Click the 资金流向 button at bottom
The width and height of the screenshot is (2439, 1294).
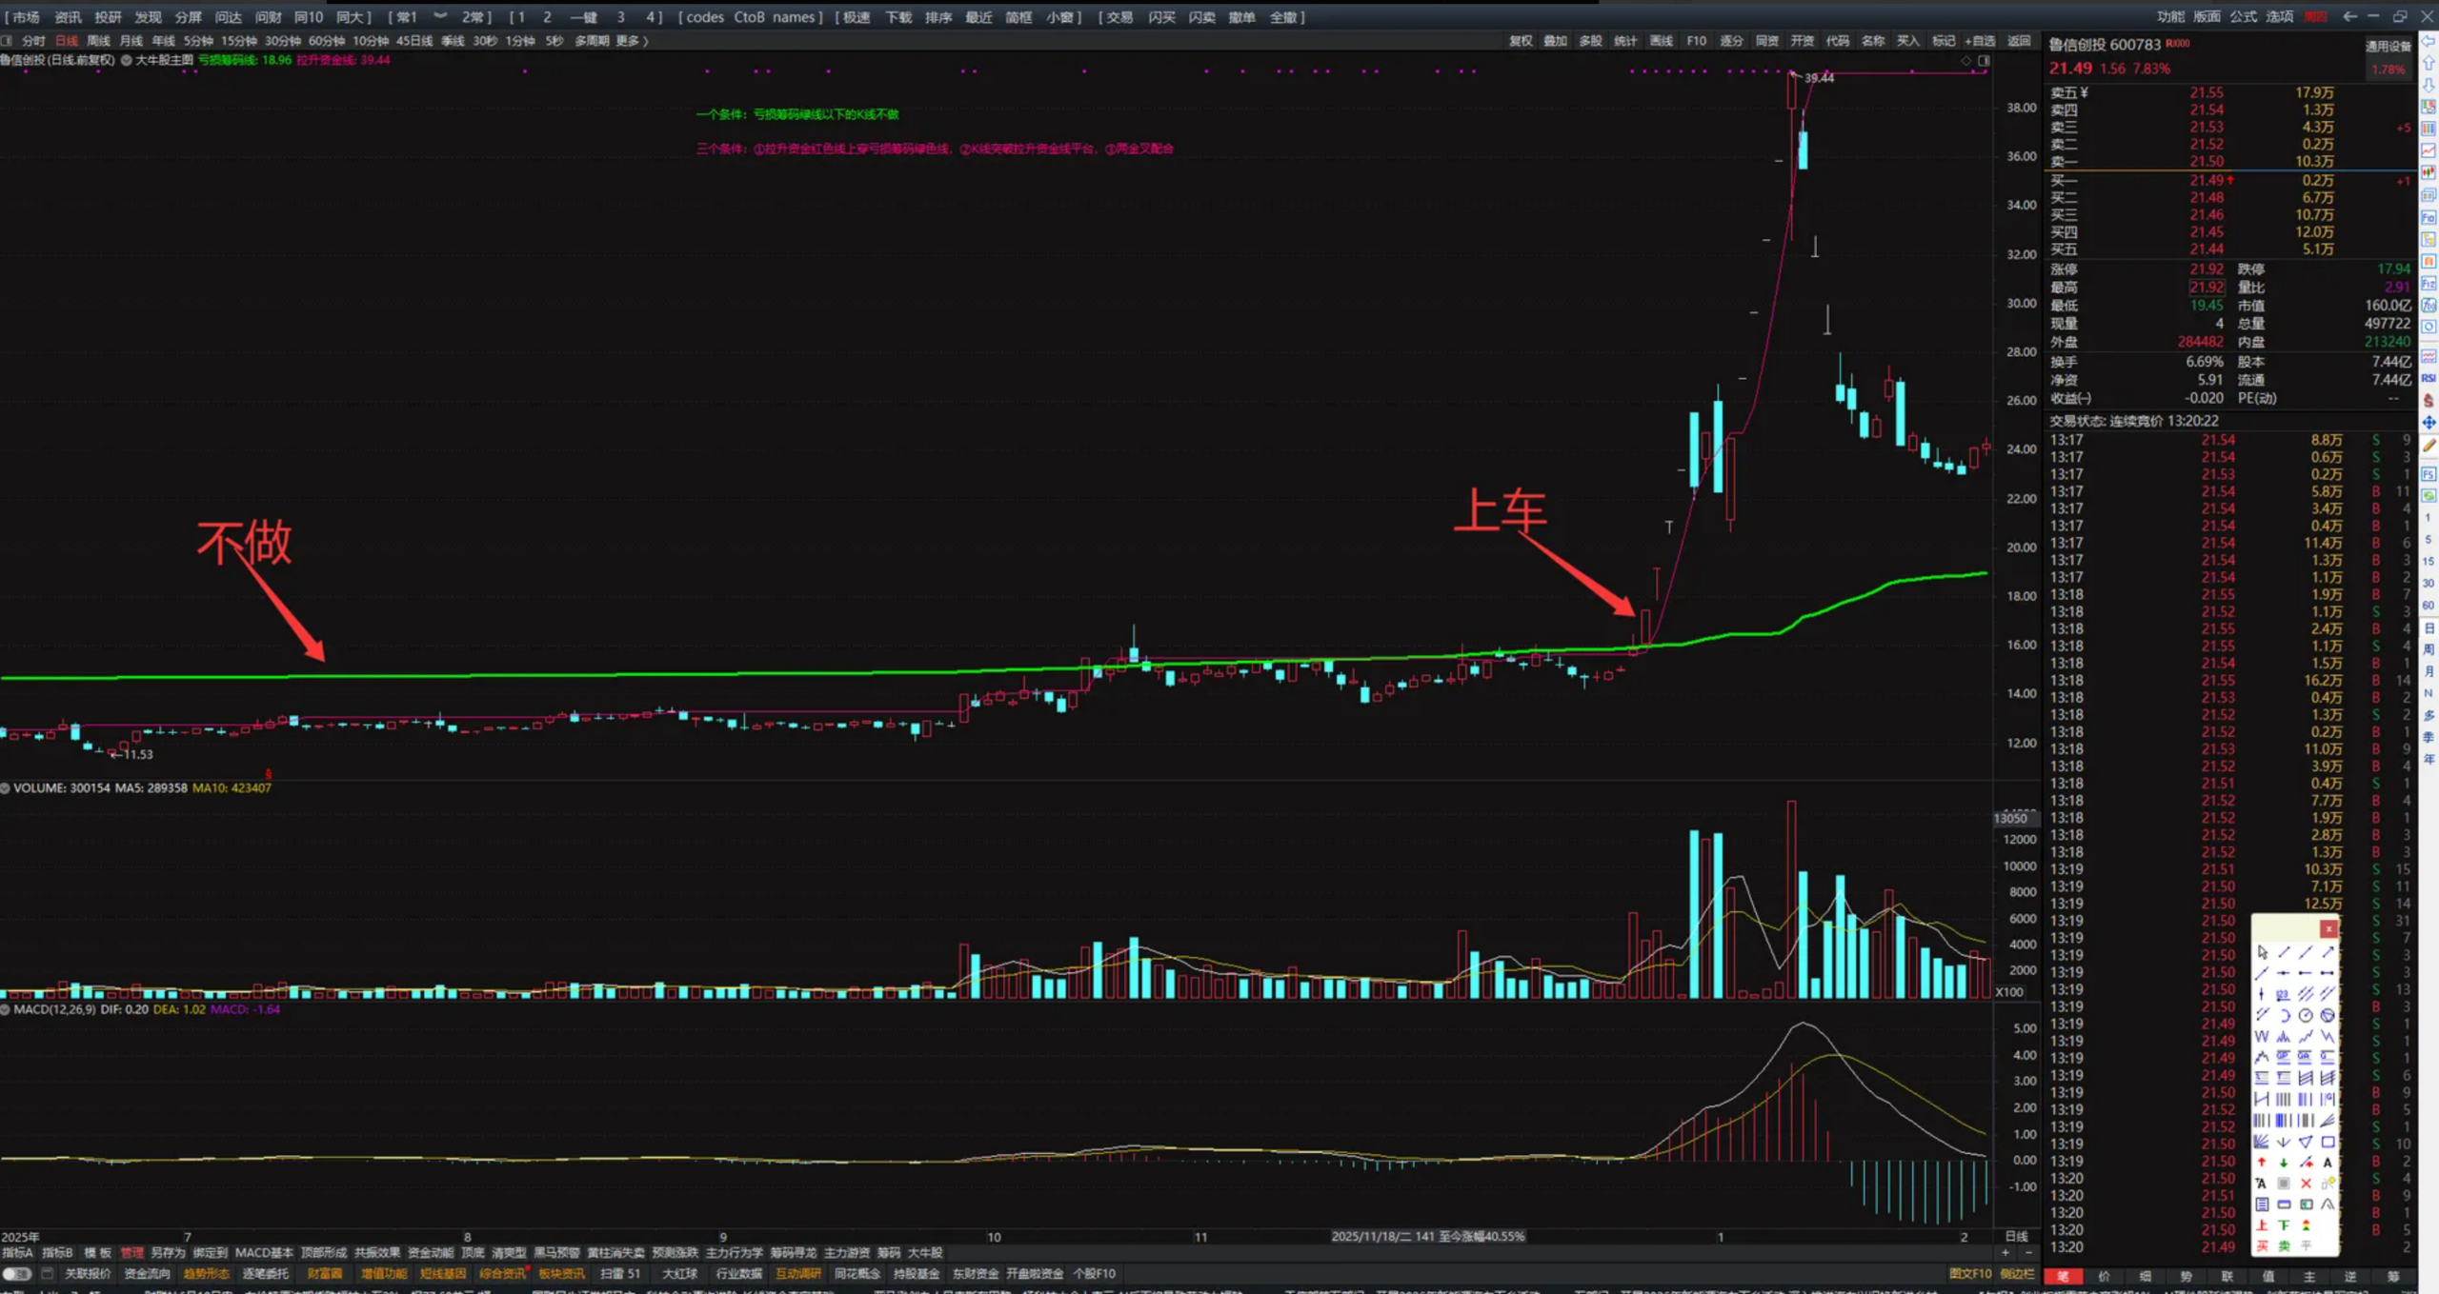click(148, 1273)
